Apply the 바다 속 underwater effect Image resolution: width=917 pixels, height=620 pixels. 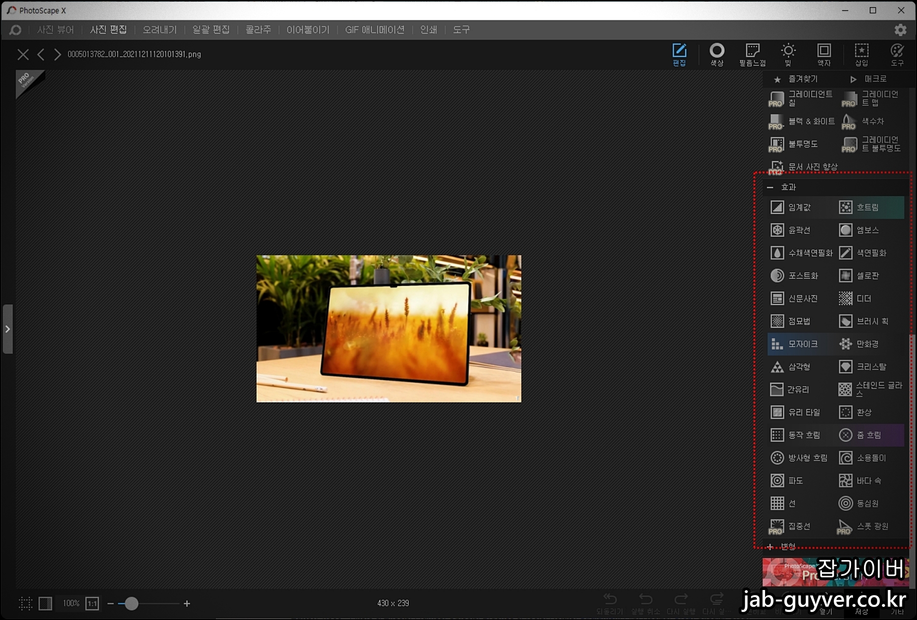point(870,481)
